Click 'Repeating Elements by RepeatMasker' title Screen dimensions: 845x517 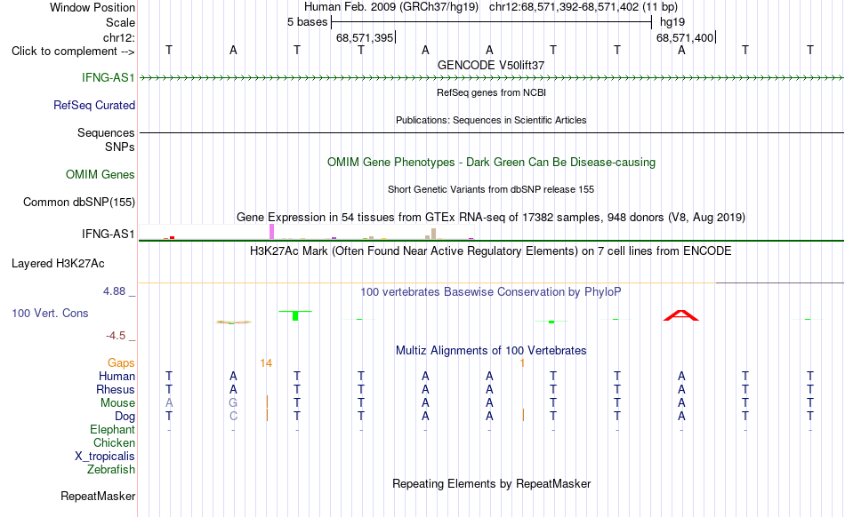click(x=491, y=483)
